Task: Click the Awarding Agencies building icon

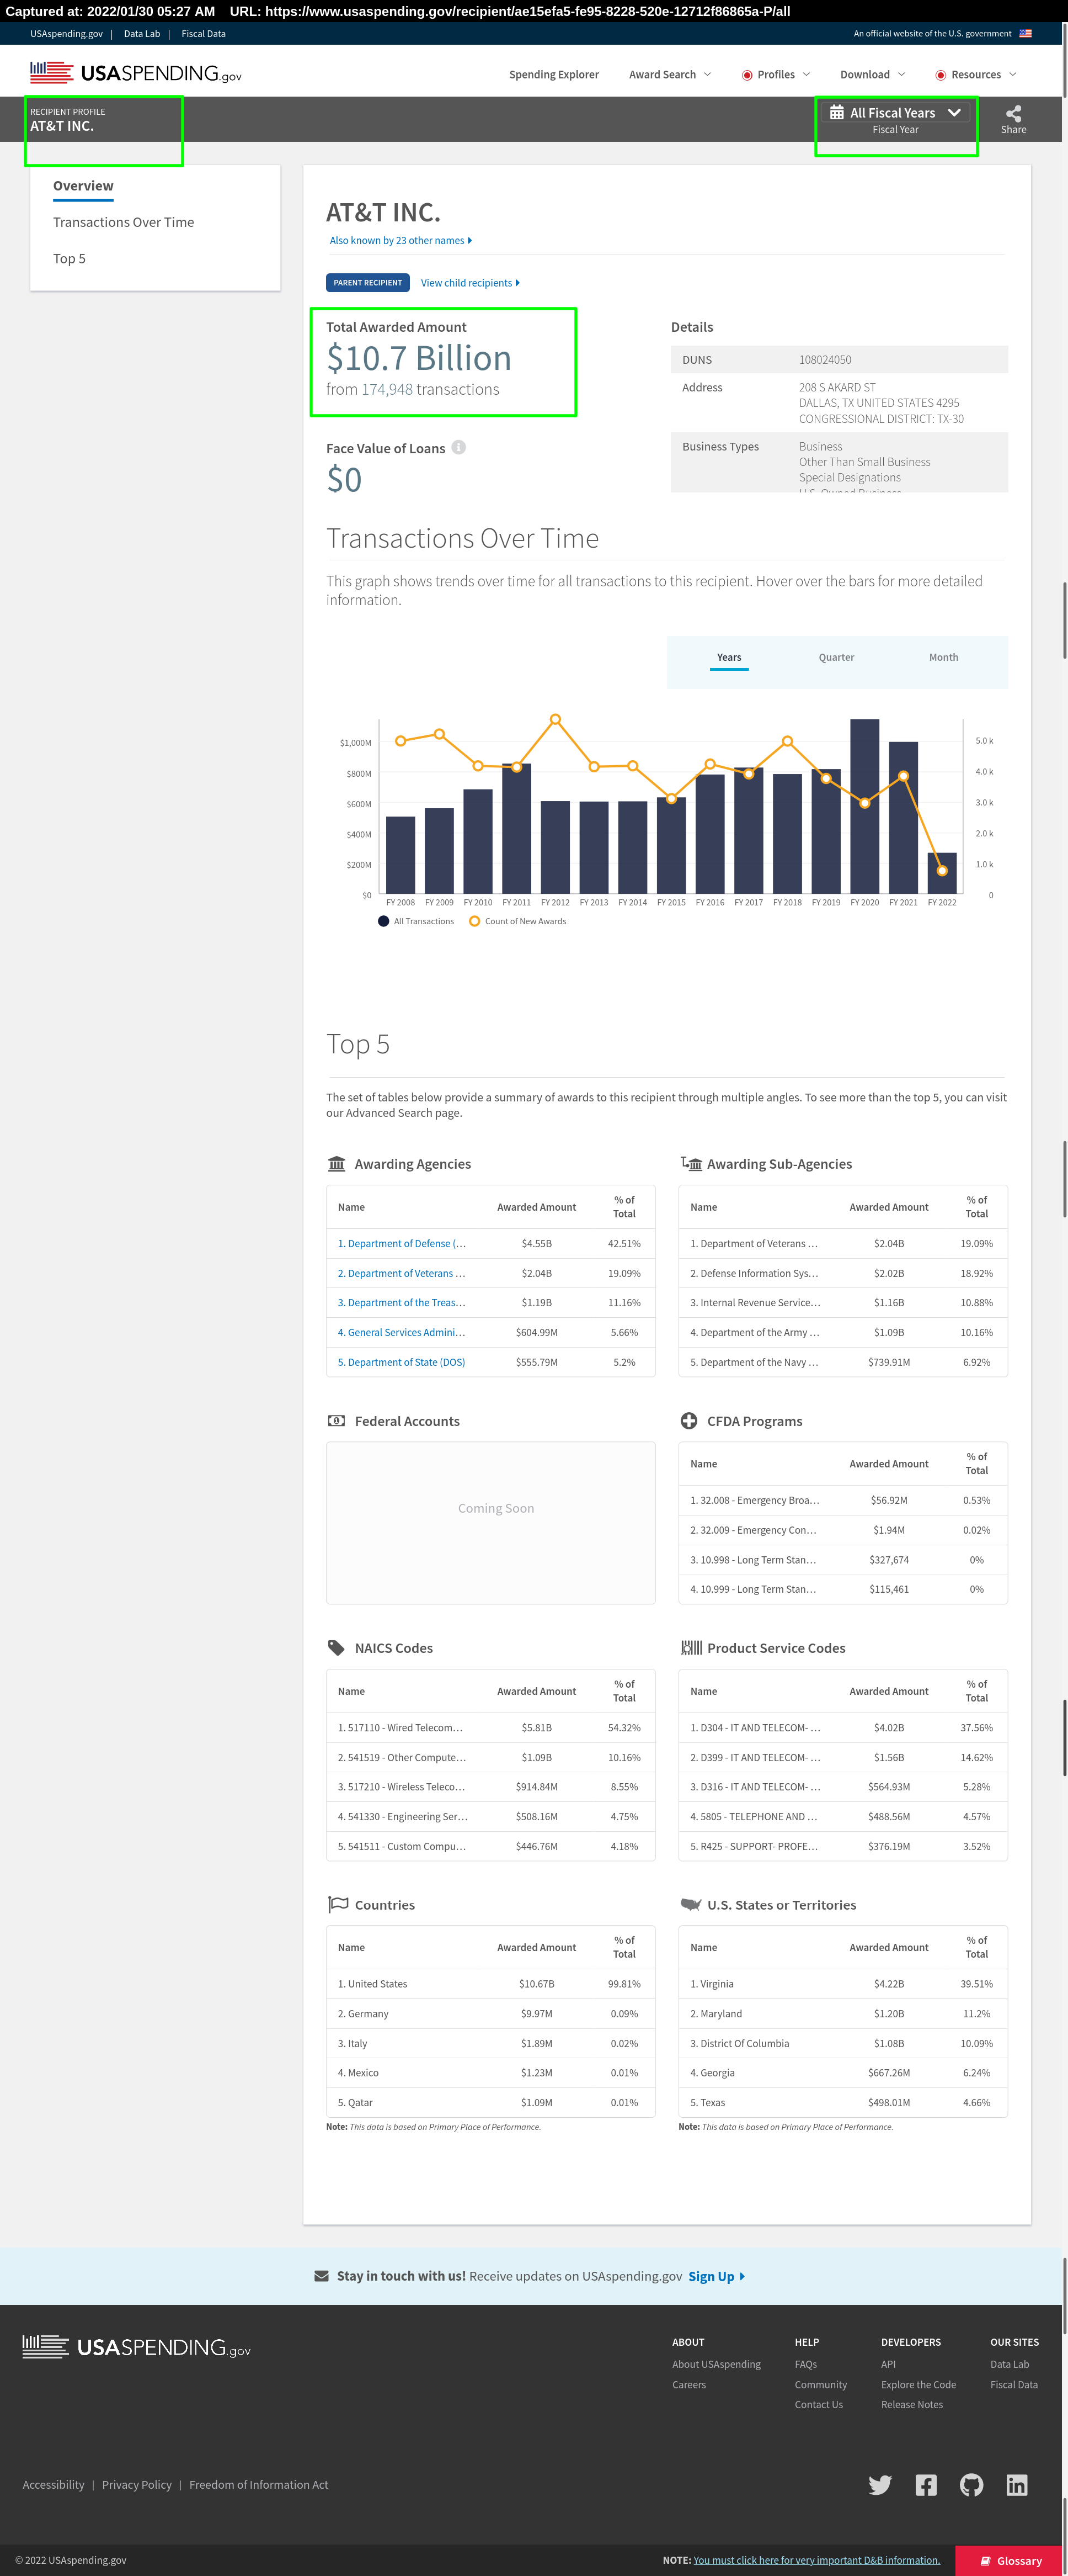Action: click(x=337, y=1164)
